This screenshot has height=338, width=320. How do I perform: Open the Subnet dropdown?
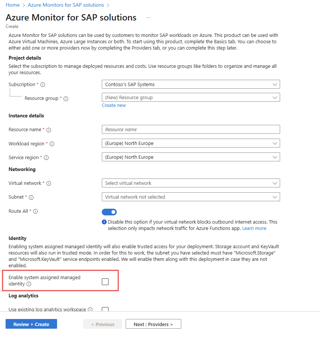coord(191,197)
